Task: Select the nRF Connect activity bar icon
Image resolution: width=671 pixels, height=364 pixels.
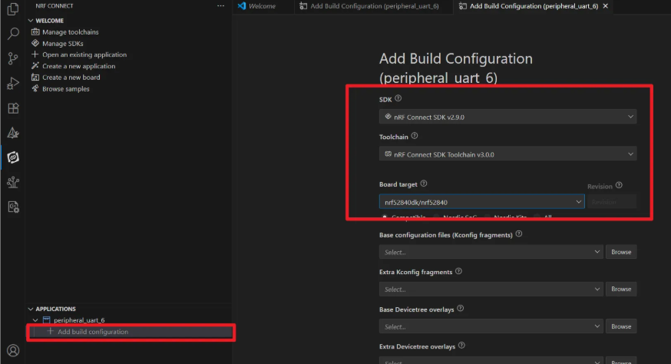Action: pyautogui.click(x=12, y=157)
